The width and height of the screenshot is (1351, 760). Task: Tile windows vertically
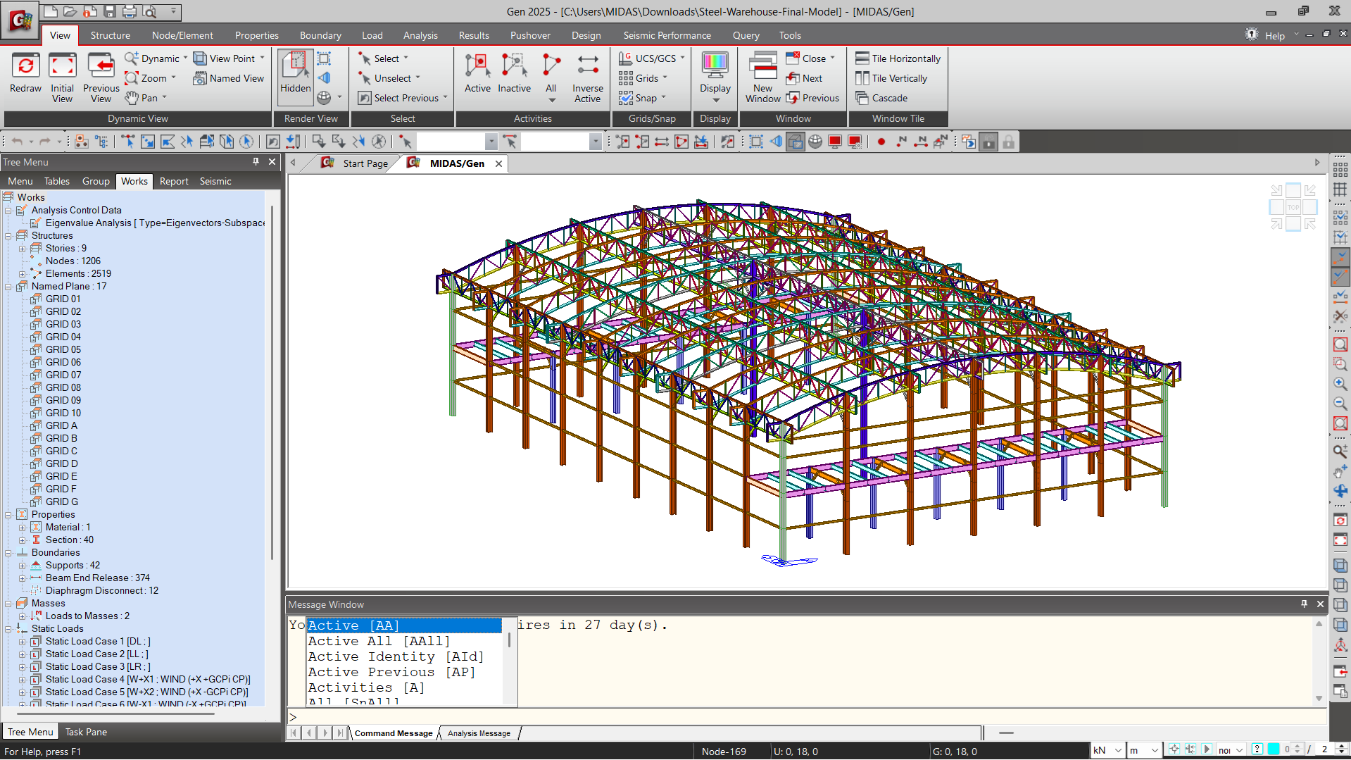pos(891,78)
